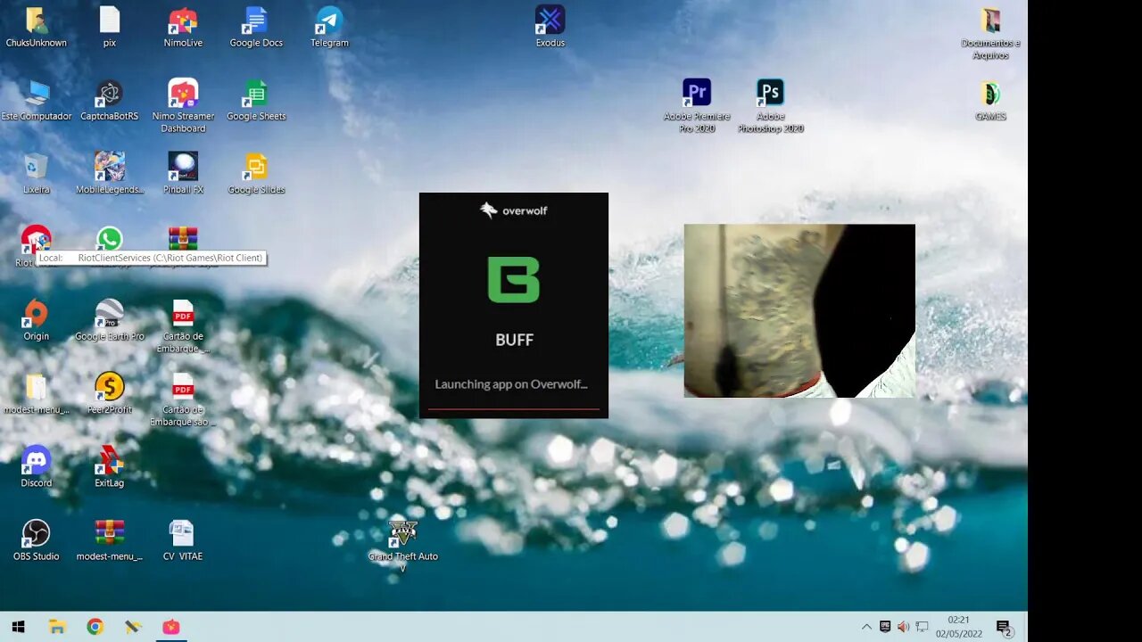This screenshot has height=642, width=1142.
Task: Open File Explorer from taskbar
Action: click(x=57, y=627)
